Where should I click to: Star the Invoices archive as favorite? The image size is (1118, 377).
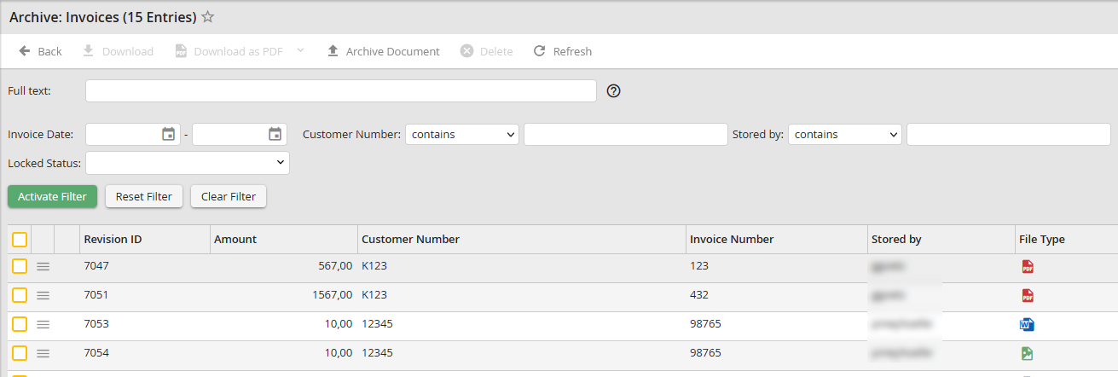tap(207, 17)
